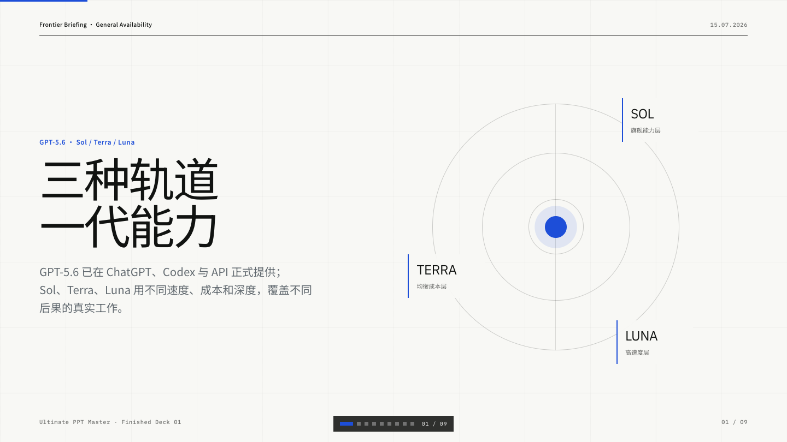Click the headline line "三种轨道"
This screenshot has height=442, width=787.
click(x=130, y=179)
